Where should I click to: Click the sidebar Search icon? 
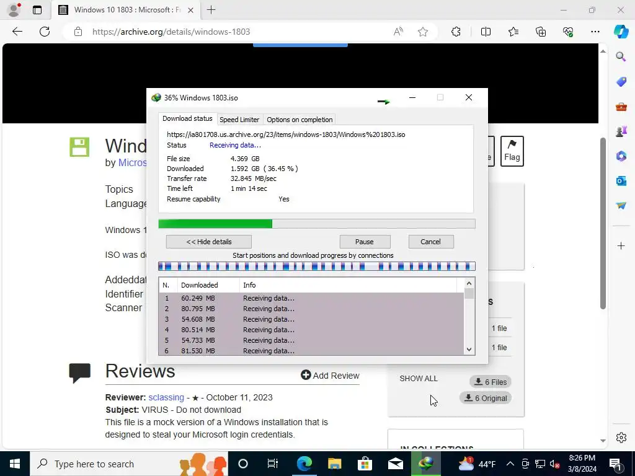621,56
